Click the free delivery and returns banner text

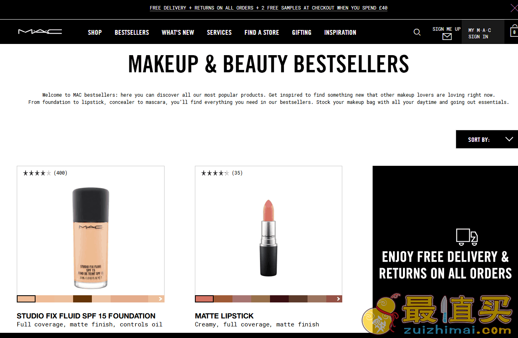tap(268, 8)
